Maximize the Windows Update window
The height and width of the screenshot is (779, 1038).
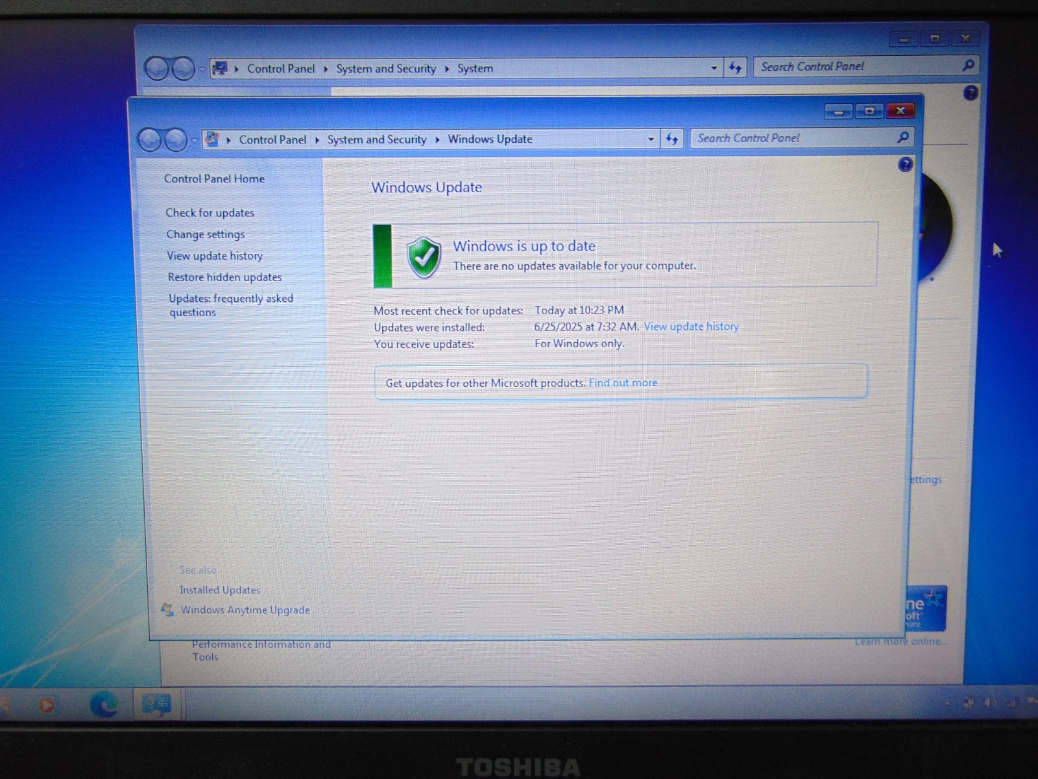click(x=869, y=111)
